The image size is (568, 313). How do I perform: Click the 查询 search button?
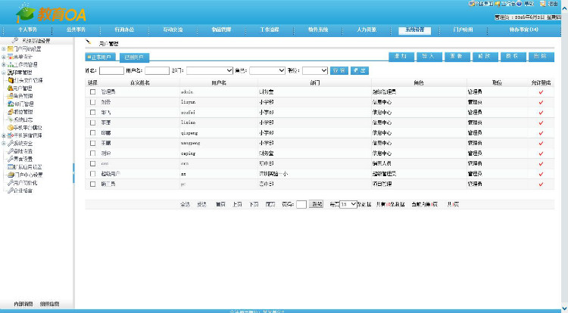(x=339, y=70)
